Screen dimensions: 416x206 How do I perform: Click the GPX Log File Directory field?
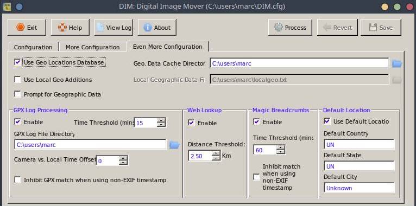coord(90,145)
